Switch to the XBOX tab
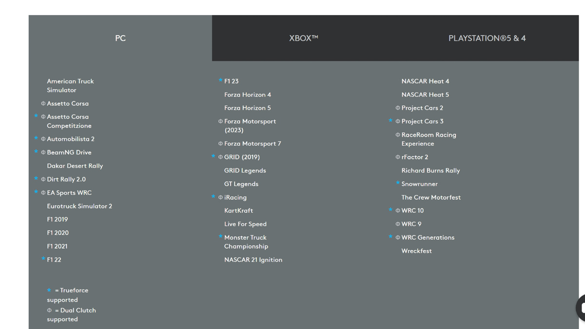The image size is (585, 329). coord(304,38)
